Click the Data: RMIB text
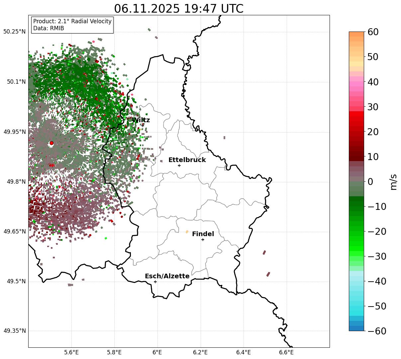Image resolution: width=401 pixels, height=359 pixels. (49, 28)
